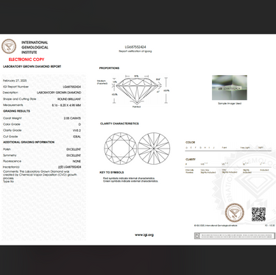Click the '2.05 CARATS' value
The height and width of the screenshot is (275, 276).
[x=72, y=118]
